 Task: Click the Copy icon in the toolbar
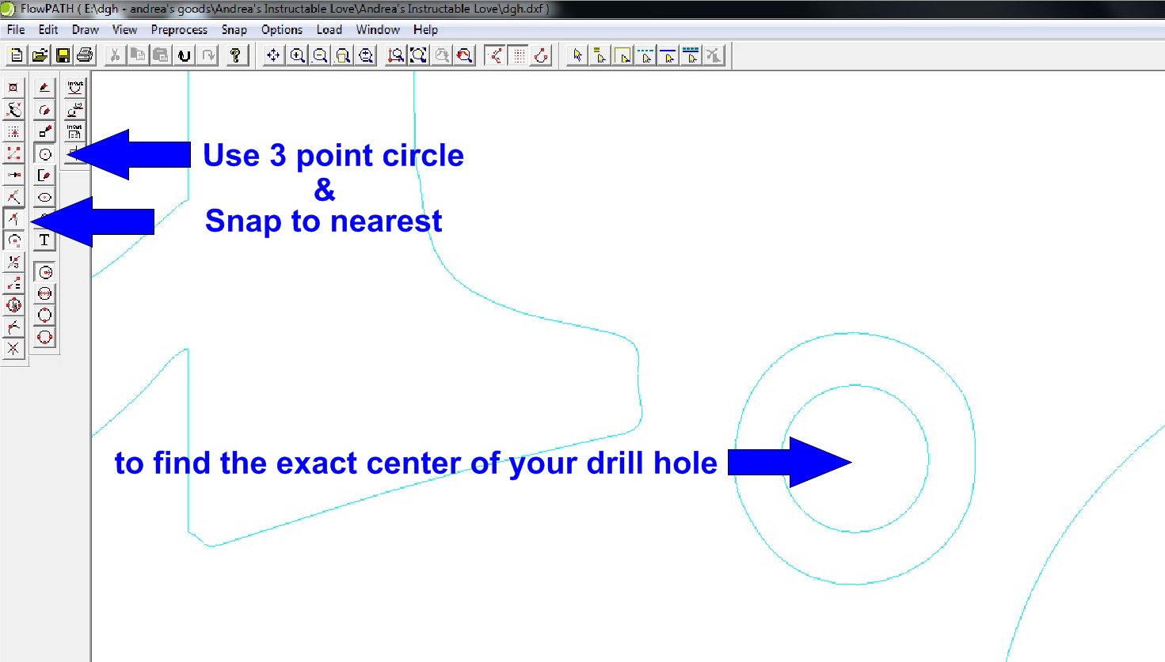pos(138,55)
